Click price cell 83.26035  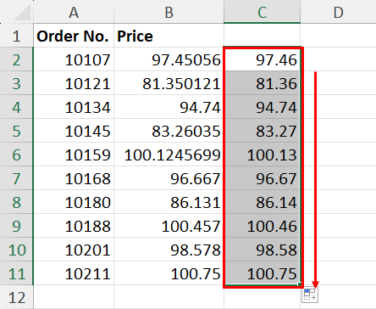[169, 131]
